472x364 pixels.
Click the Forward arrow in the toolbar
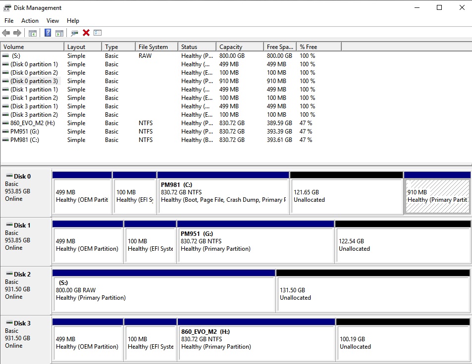[x=17, y=33]
